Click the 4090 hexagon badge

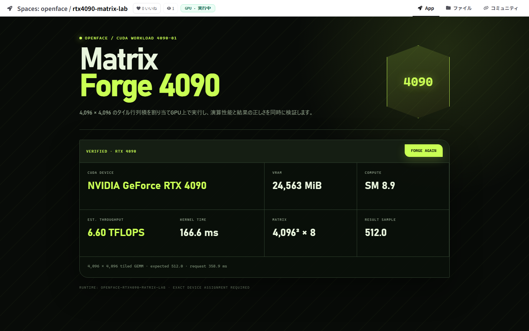pyautogui.click(x=418, y=82)
